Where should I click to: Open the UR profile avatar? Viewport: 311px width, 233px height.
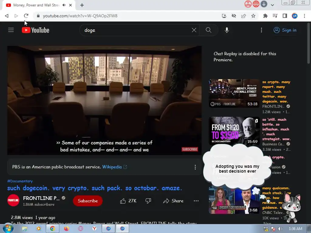click(295, 16)
